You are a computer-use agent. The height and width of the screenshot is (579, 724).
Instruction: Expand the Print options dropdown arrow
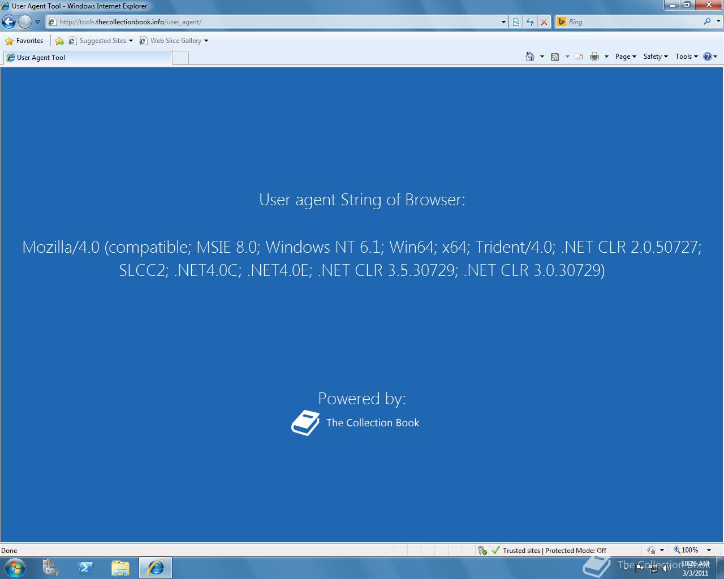click(606, 57)
